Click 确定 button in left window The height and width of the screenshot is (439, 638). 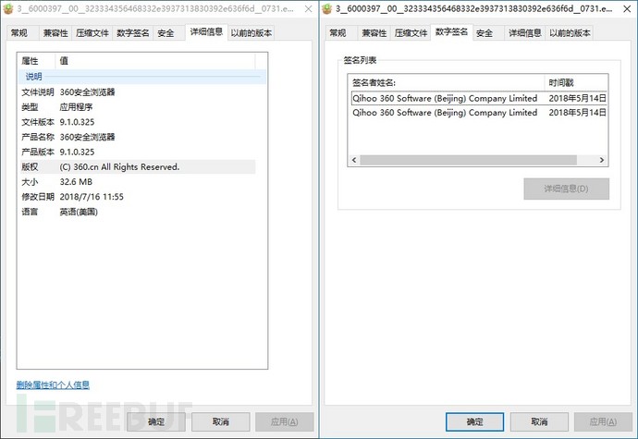coord(156,422)
